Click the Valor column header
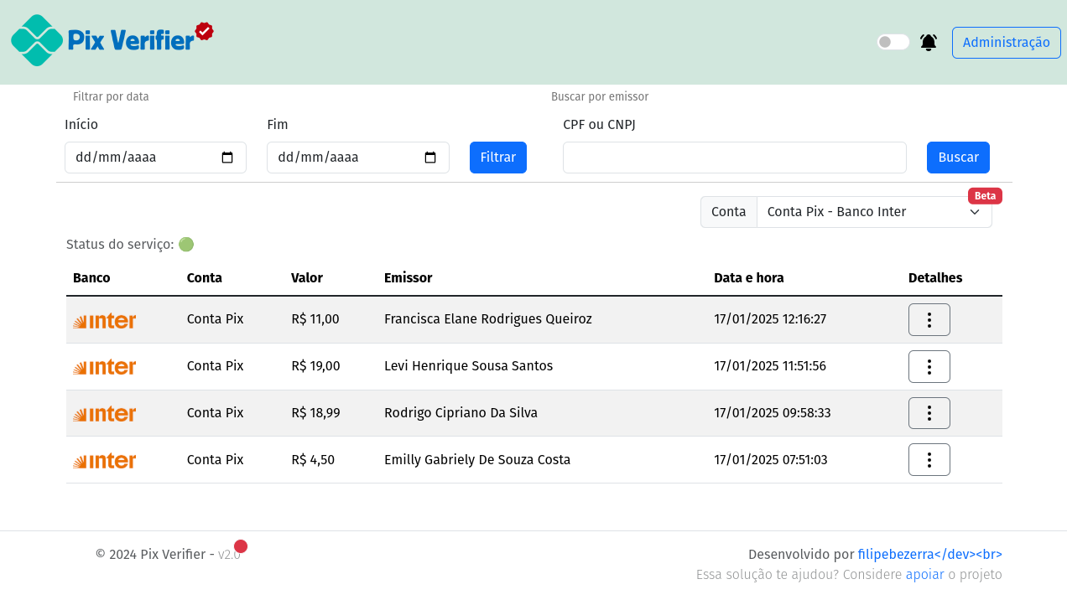The width and height of the screenshot is (1067, 605). coord(307,277)
